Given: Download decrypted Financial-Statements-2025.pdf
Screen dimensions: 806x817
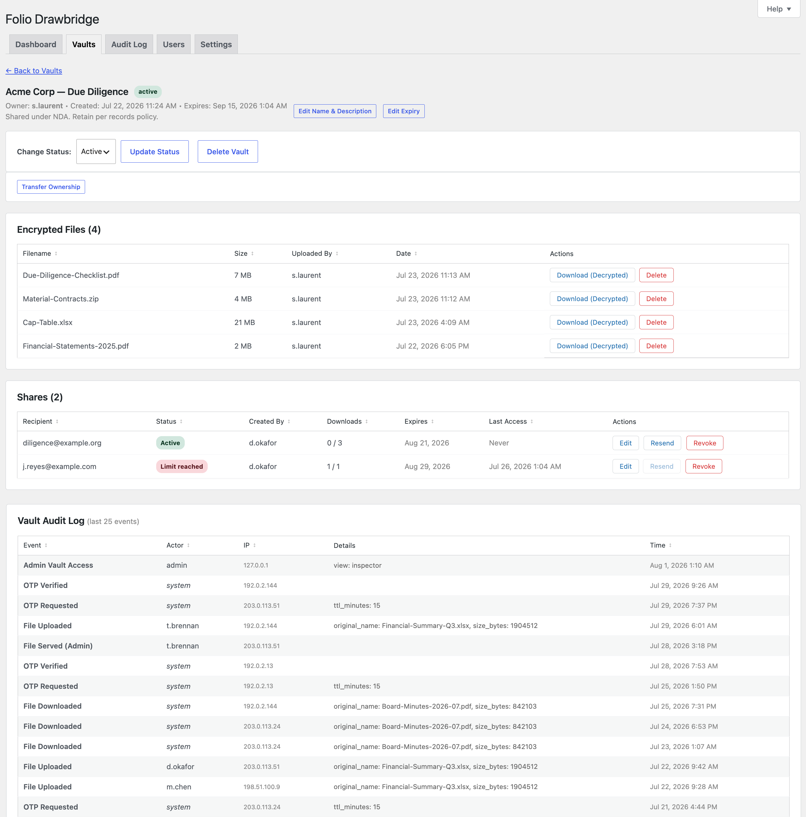Looking at the screenshot, I should [592, 346].
